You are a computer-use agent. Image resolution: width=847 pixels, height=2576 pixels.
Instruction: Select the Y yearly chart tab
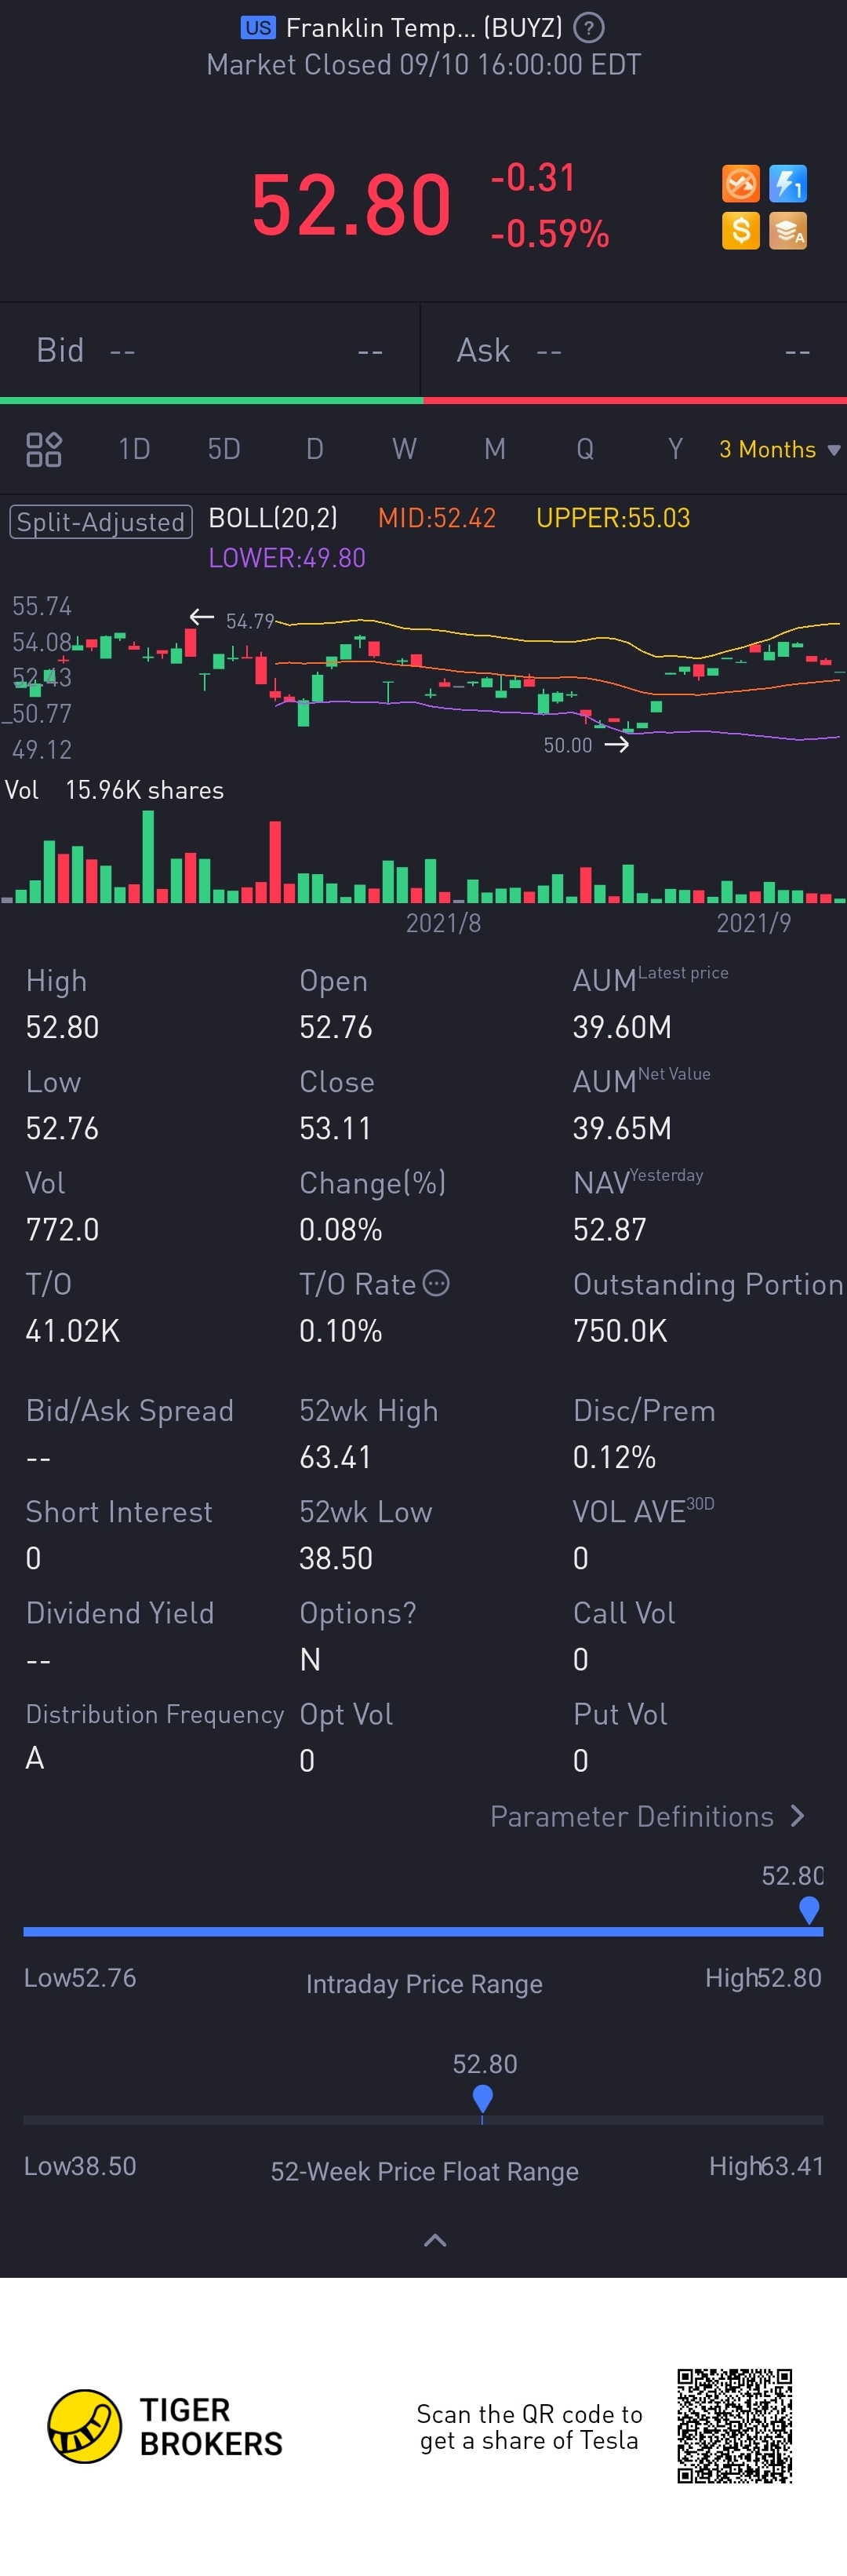click(x=675, y=449)
